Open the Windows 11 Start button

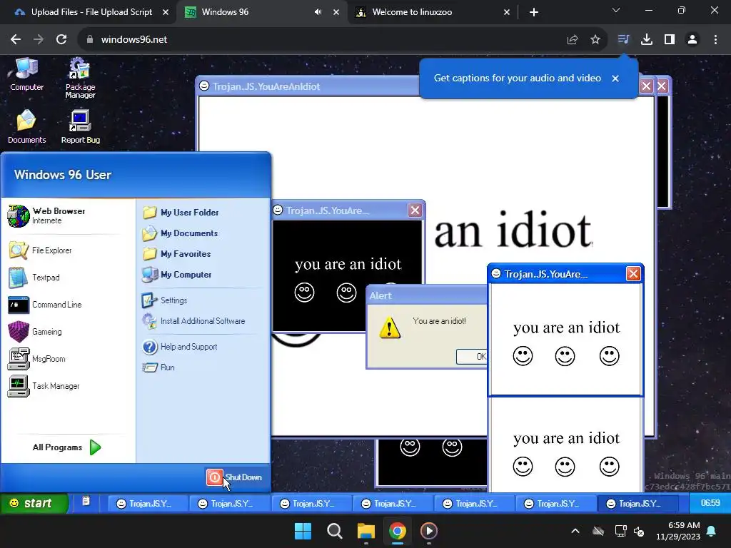tap(303, 531)
